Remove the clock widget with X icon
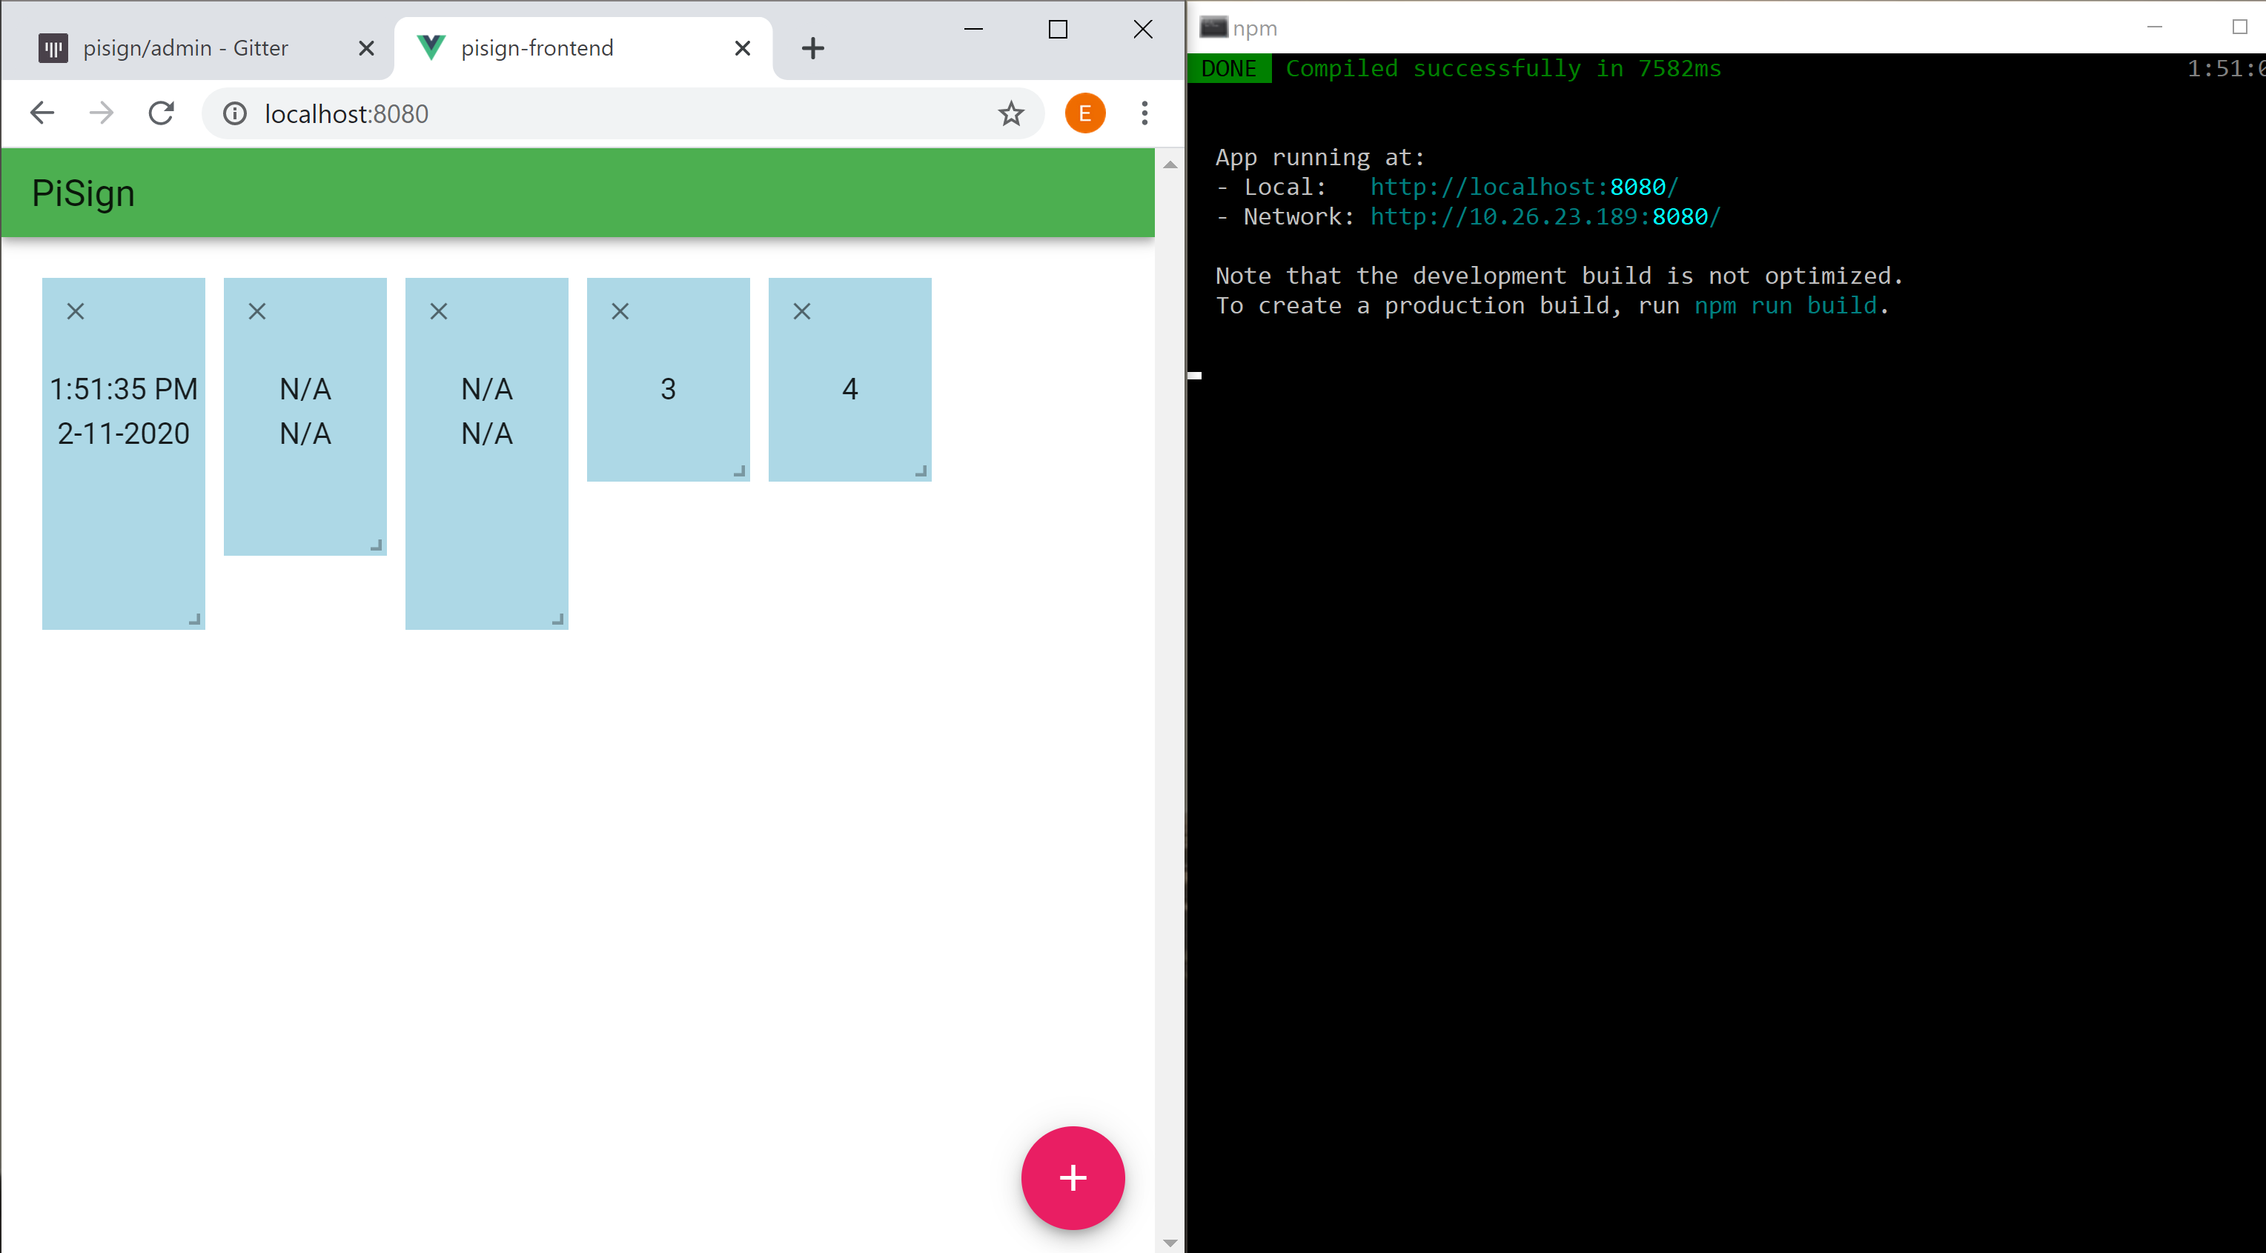 [76, 311]
